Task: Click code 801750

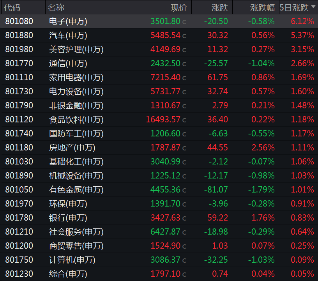Action: coord(19,260)
